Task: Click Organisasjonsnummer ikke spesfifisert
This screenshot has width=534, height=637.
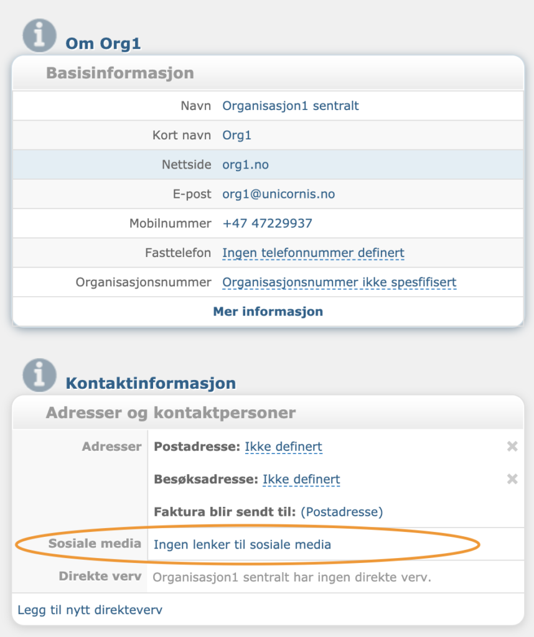Action: tap(339, 282)
